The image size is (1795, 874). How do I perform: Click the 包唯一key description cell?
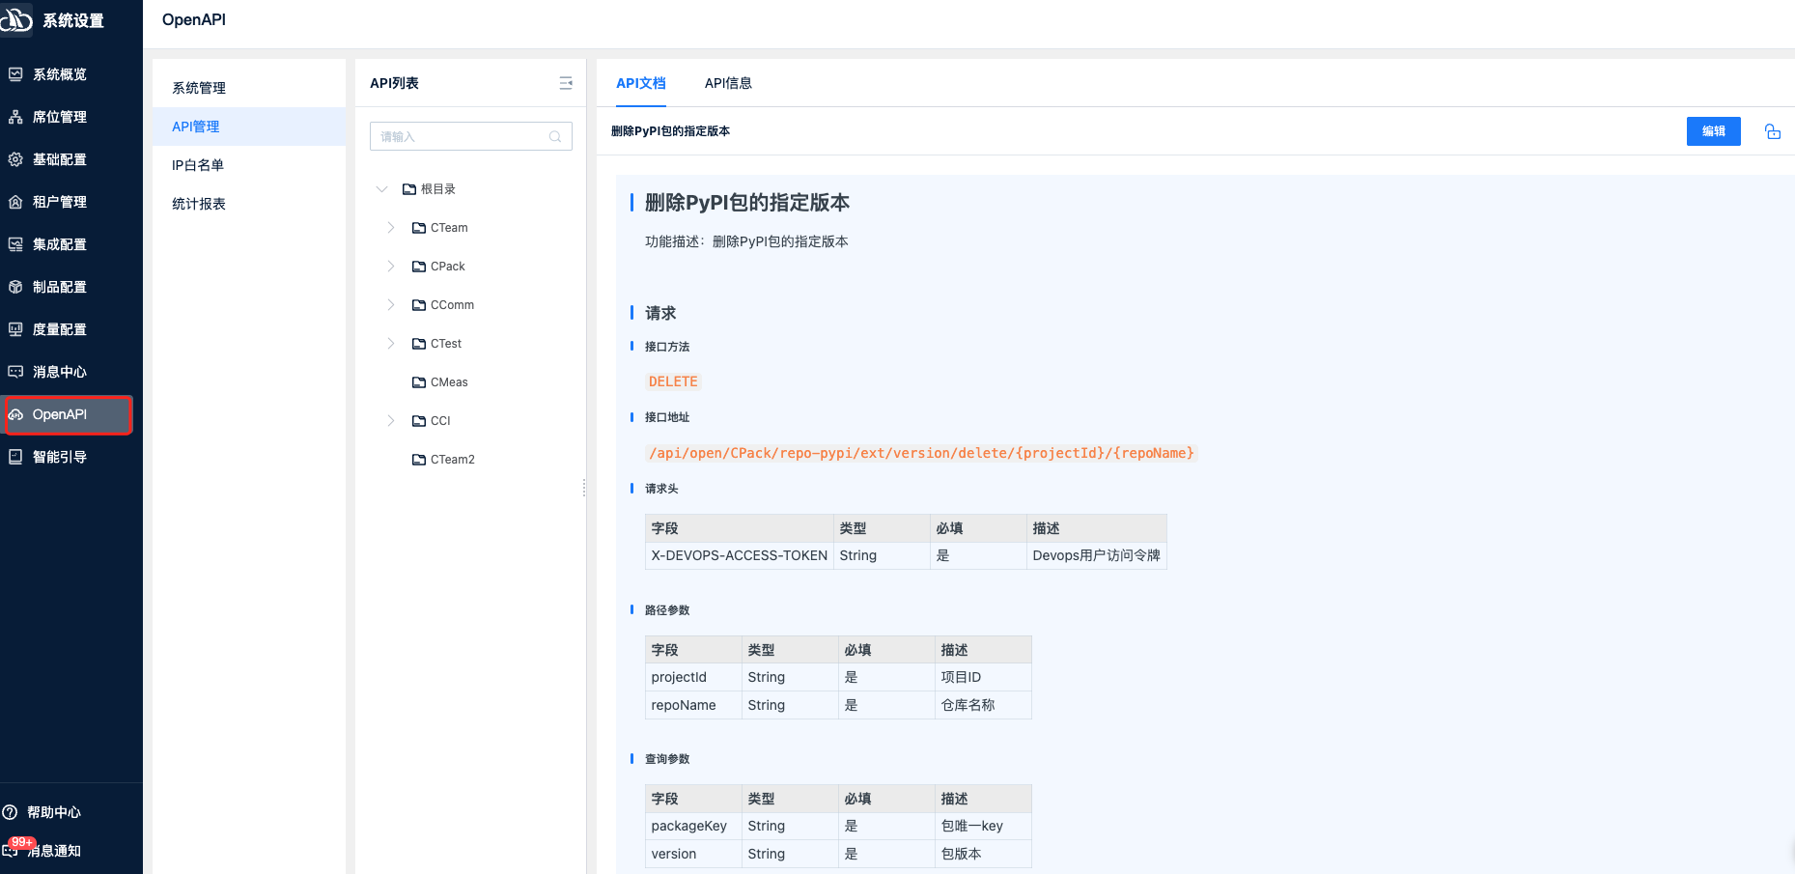click(x=983, y=826)
